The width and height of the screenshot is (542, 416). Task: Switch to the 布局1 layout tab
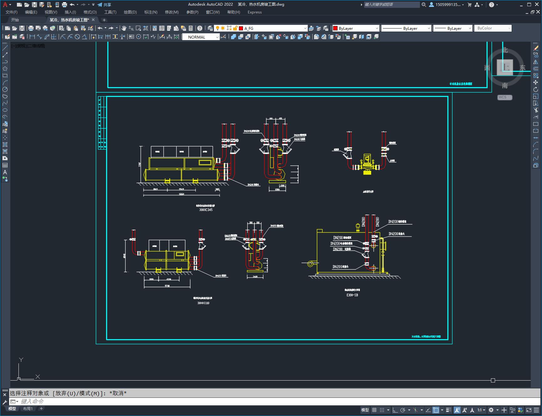pos(28,408)
